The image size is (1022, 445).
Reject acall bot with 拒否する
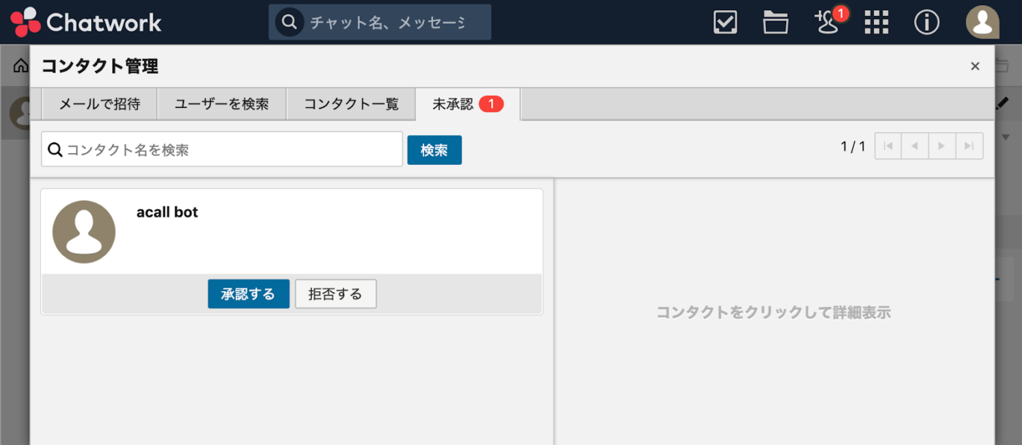tap(336, 294)
